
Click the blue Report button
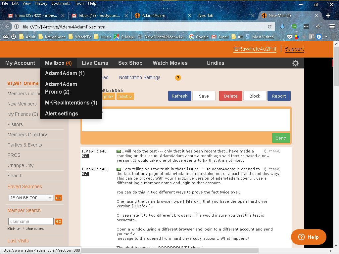(x=279, y=96)
